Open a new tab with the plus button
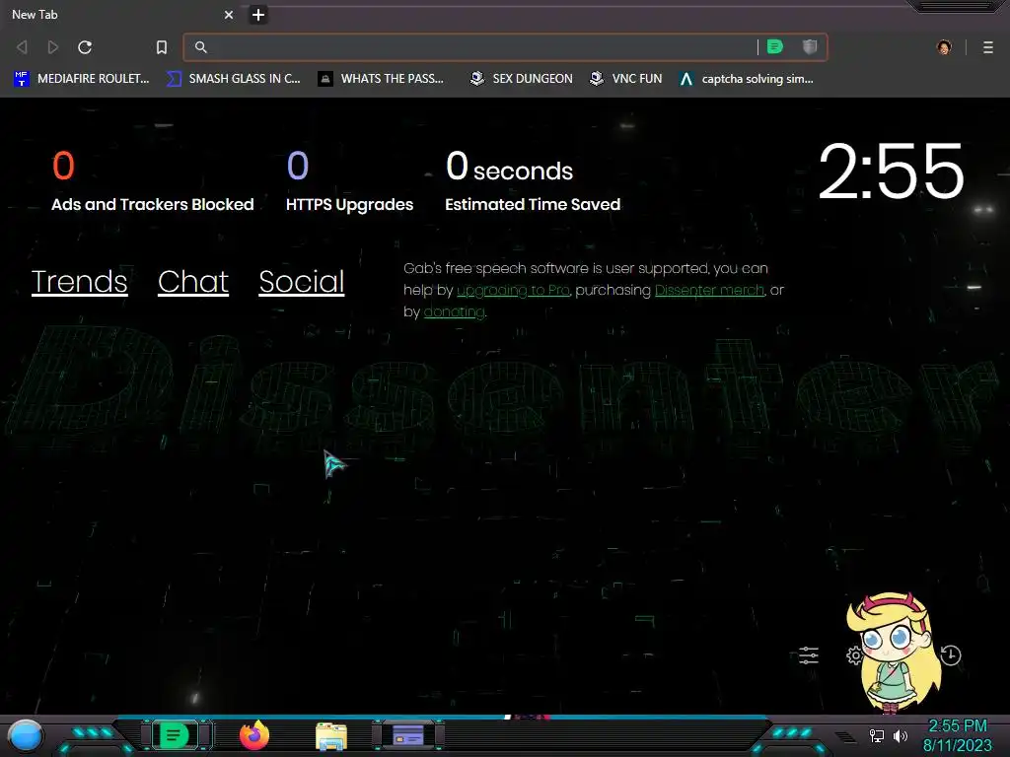Viewport: 1010px width, 757px height. point(258,15)
